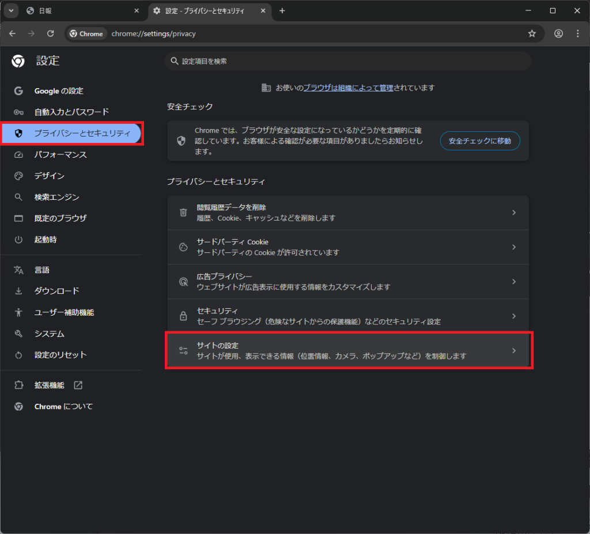Image resolution: width=590 pixels, height=534 pixels.
Task: Open Chrome's three-dot menu
Action: 577,34
